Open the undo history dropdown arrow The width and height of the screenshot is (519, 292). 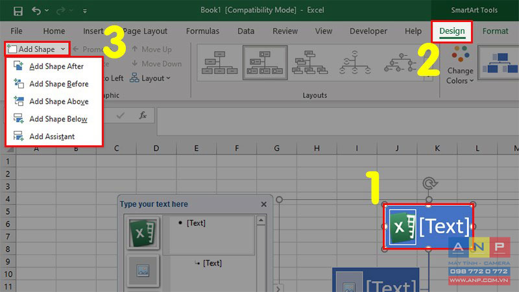pos(47,11)
